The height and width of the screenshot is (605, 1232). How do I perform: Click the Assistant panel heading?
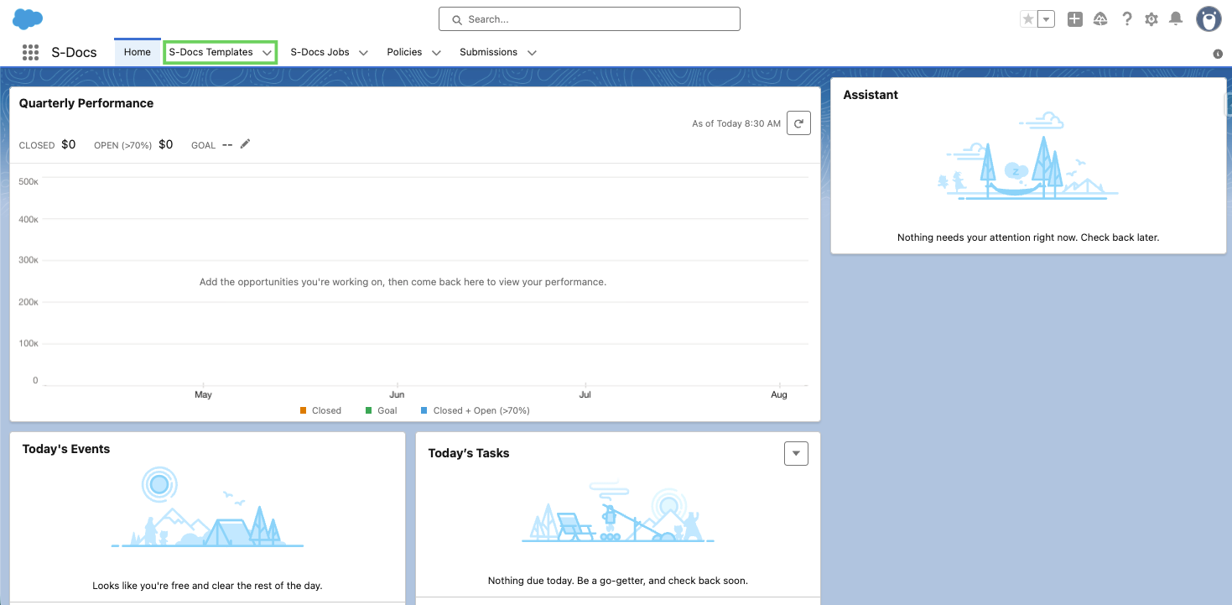(871, 95)
